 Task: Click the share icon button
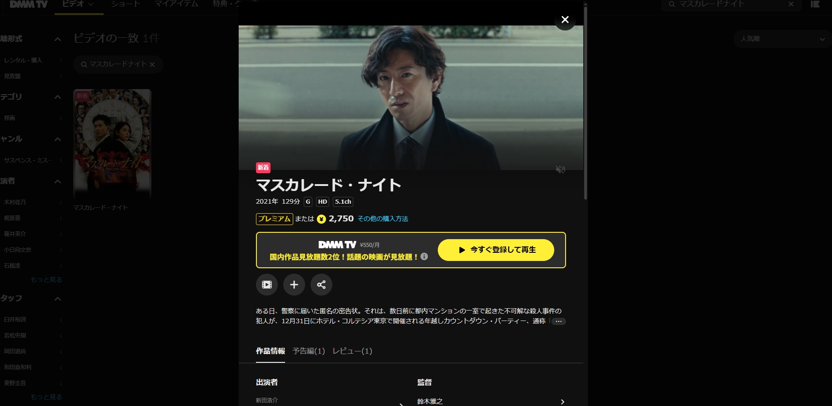click(321, 285)
